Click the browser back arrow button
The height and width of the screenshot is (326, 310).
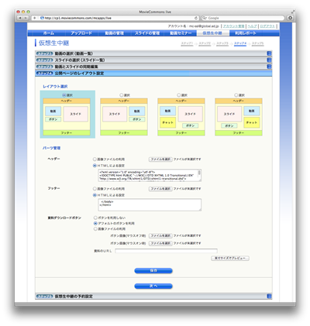[20, 18]
